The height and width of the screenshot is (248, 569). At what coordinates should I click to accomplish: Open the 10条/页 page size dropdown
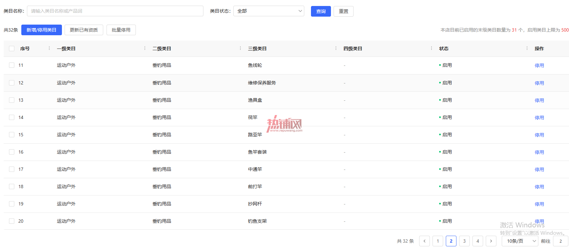[520, 241]
